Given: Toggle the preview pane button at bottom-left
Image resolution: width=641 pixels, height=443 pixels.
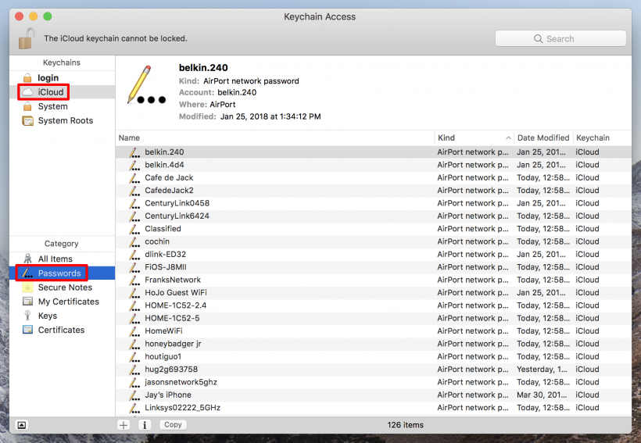Looking at the screenshot, I should click(22, 425).
